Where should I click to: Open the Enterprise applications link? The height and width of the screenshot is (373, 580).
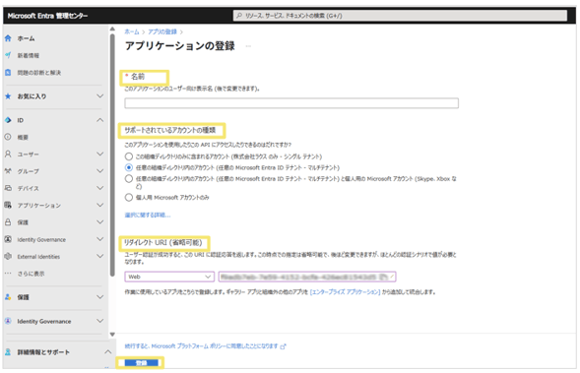[x=345, y=292]
